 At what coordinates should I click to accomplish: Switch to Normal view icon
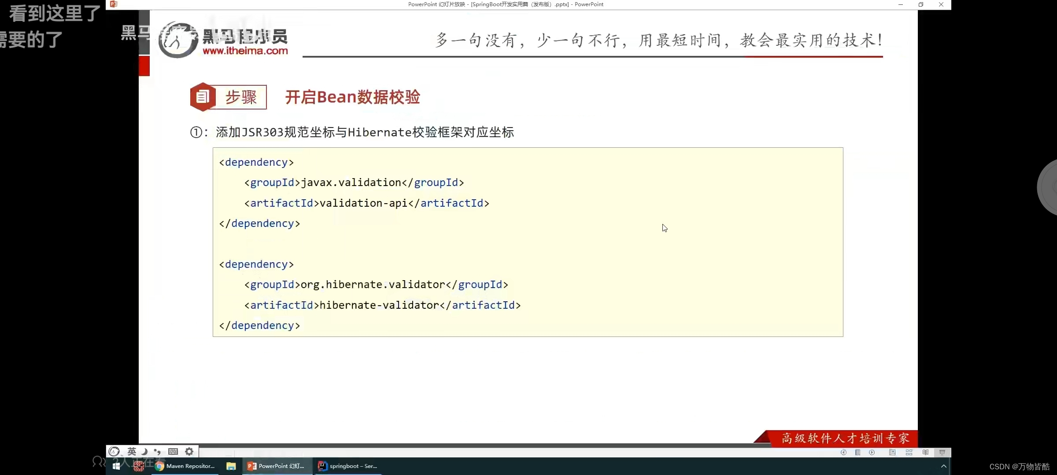point(892,452)
